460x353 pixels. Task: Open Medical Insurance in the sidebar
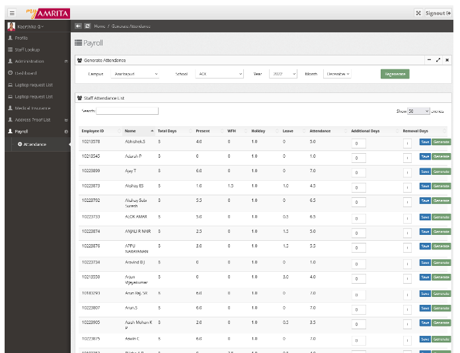[x=33, y=108]
